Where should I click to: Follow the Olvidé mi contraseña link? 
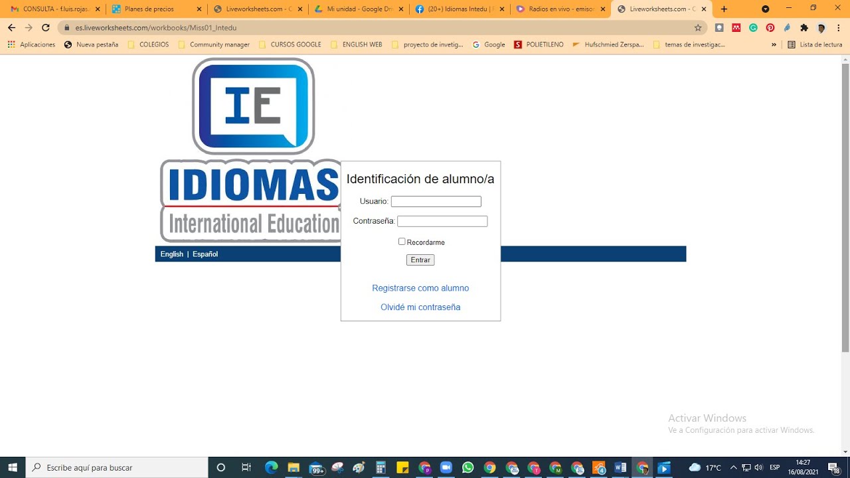pos(420,307)
